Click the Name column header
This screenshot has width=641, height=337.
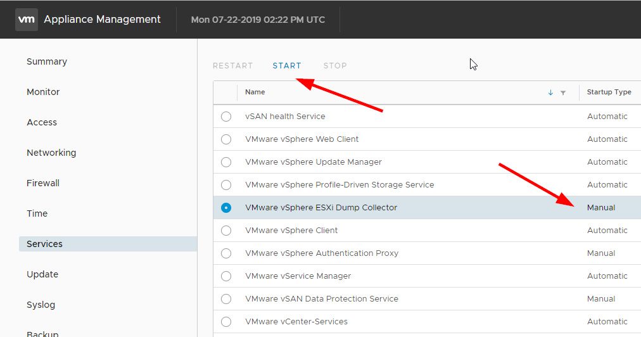(x=255, y=92)
